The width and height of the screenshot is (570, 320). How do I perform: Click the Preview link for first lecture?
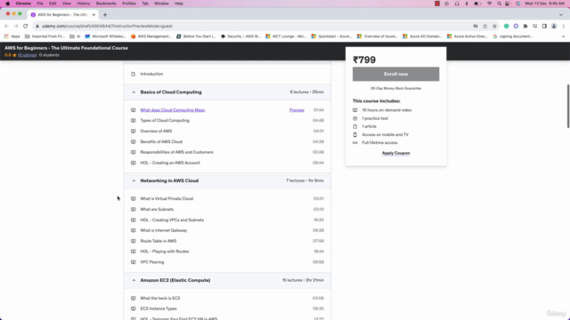click(297, 110)
